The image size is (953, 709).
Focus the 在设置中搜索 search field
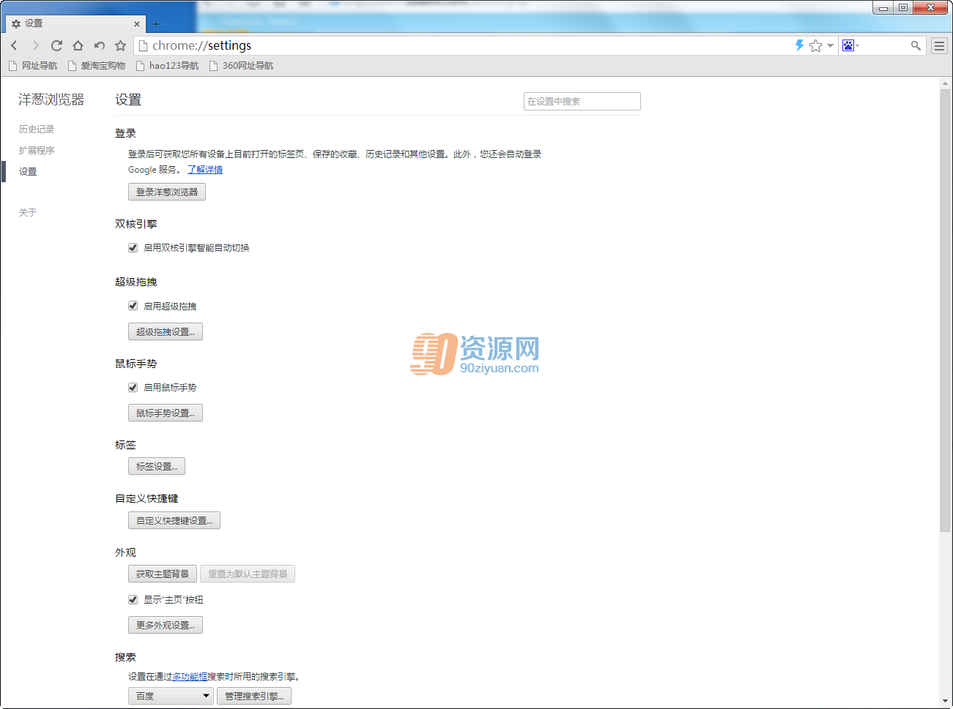(582, 101)
